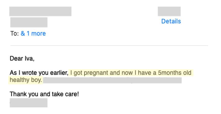
Task: Click the "Thank you and take care!" line
Action: [44, 94]
